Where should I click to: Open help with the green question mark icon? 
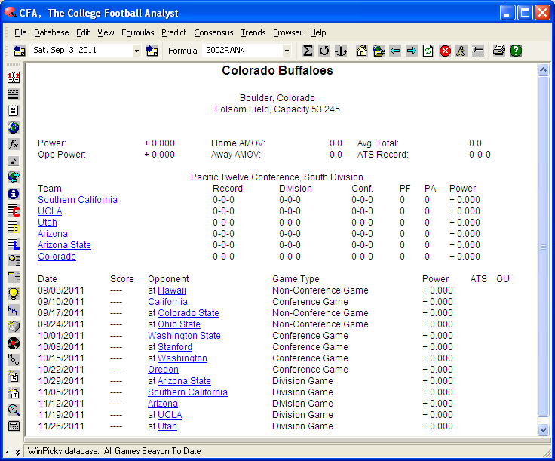[516, 51]
